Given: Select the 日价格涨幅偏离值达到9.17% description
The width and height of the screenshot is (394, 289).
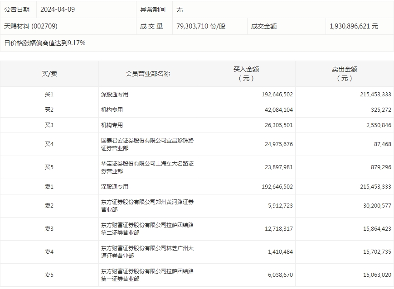Looking at the screenshot, I should (x=45, y=43).
